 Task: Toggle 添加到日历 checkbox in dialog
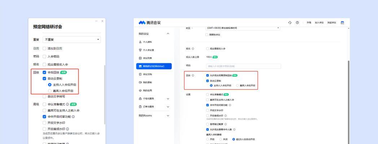coord(44,48)
